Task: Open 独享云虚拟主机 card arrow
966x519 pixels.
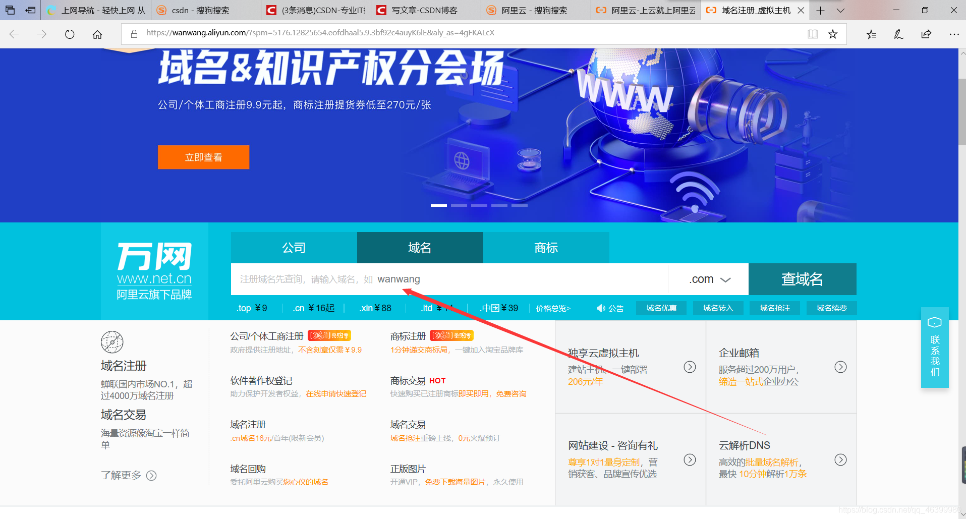Action: [x=690, y=367]
